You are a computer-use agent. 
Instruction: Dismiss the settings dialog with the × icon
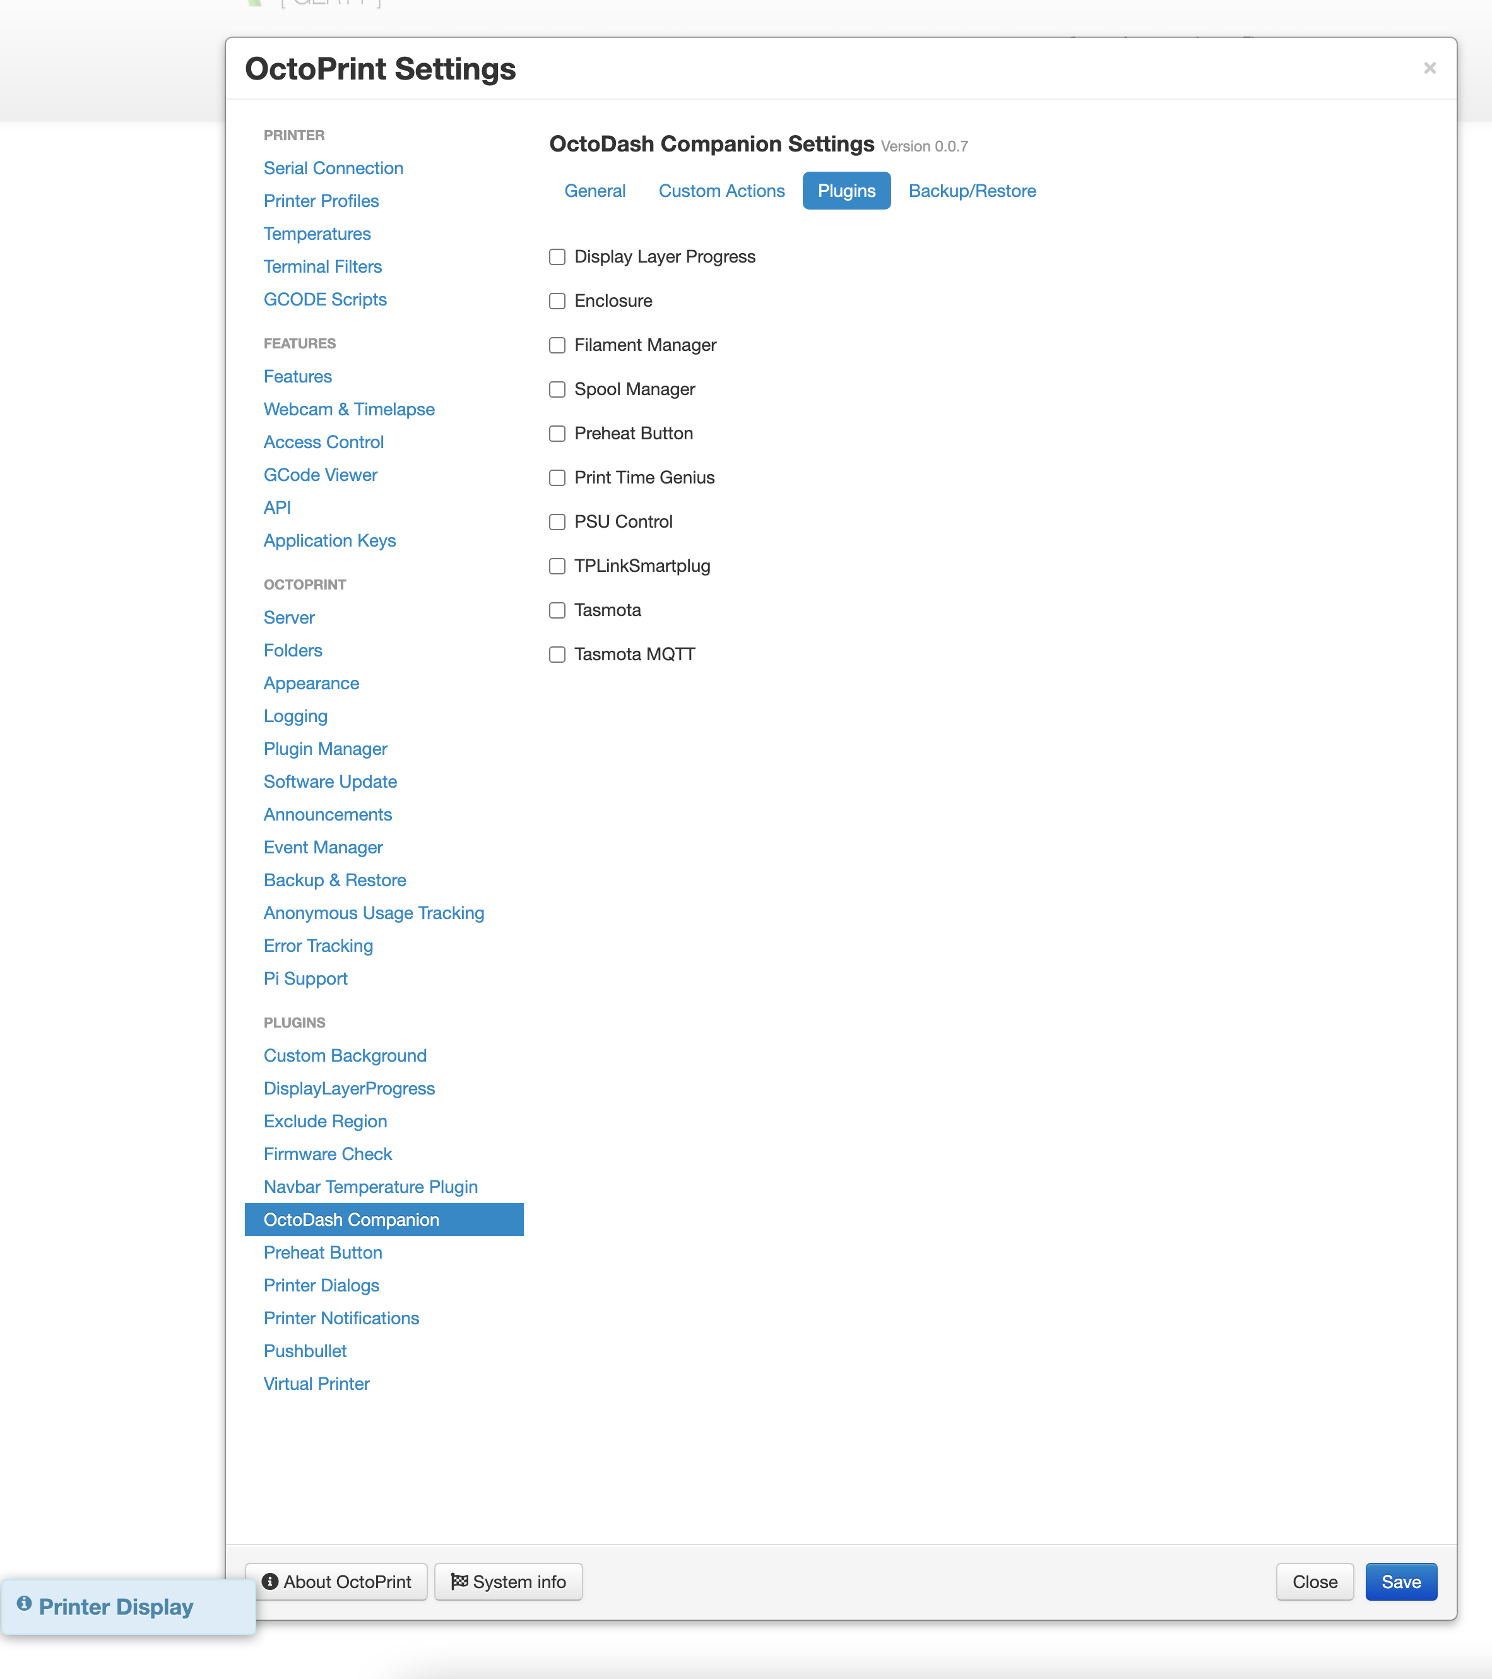coord(1430,68)
